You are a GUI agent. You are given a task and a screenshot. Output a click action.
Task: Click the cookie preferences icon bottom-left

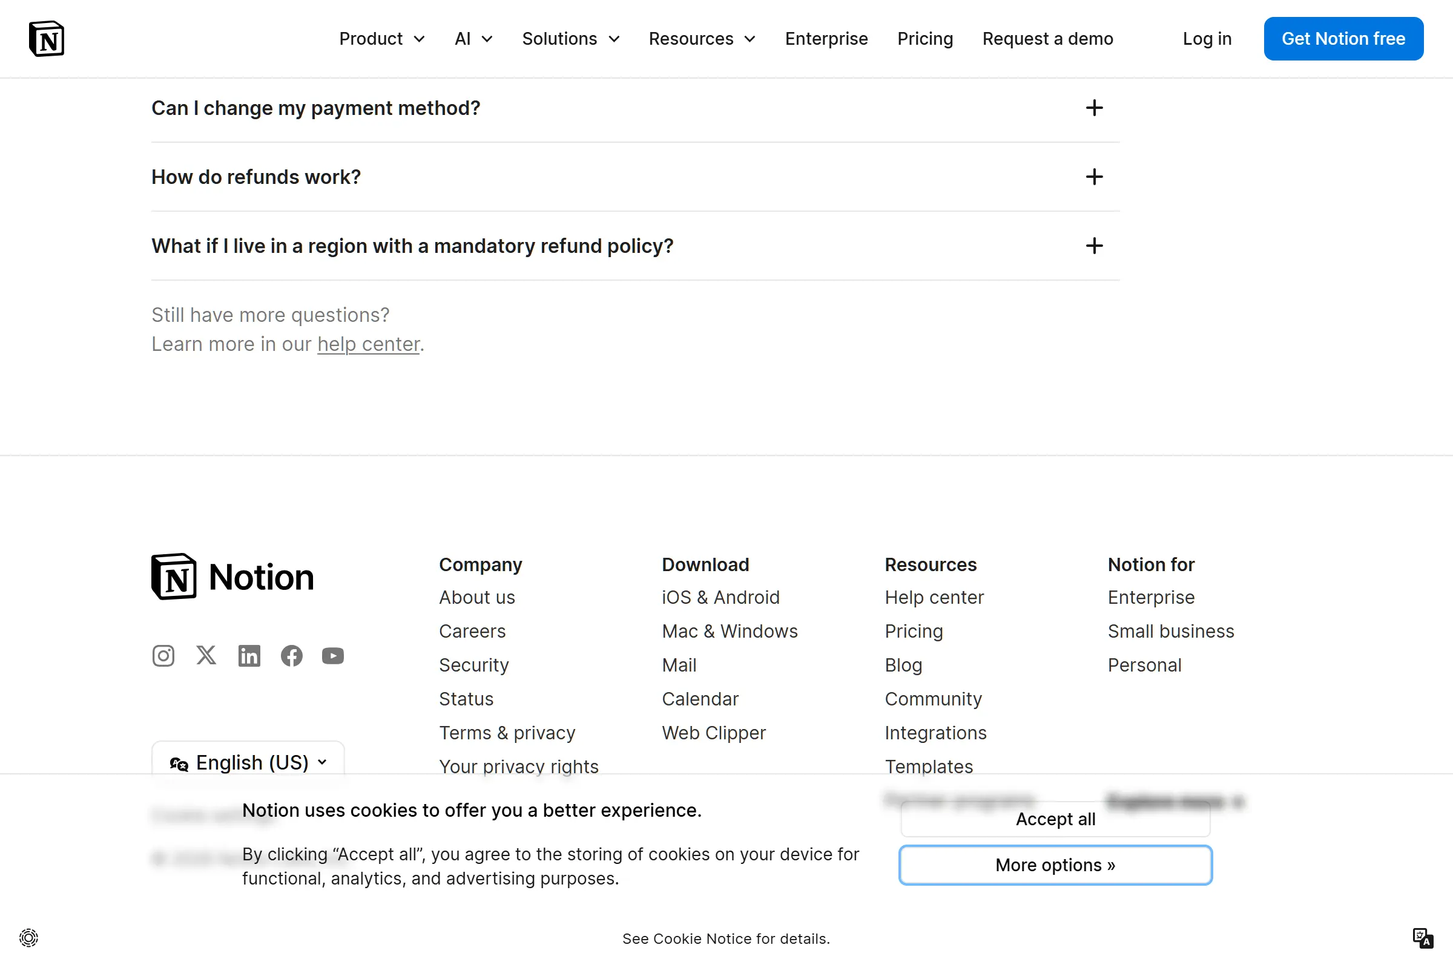(x=28, y=937)
